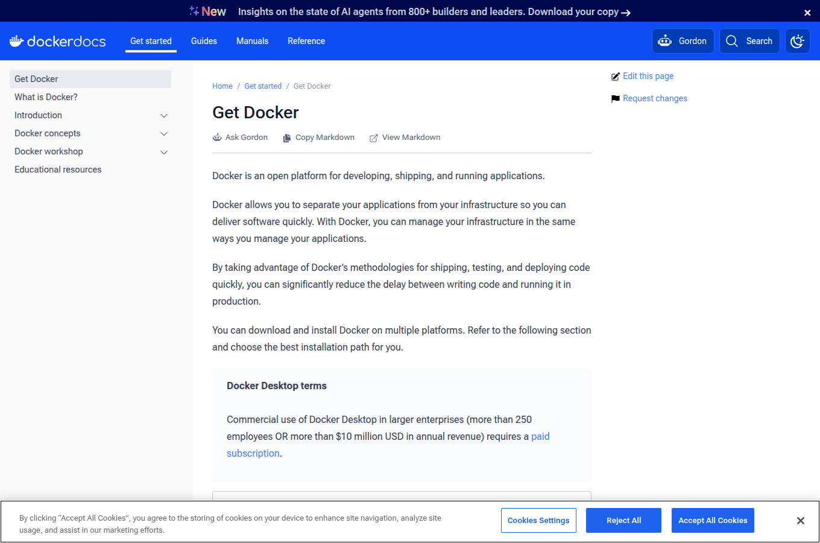This screenshot has width=820, height=543.
Task: Click the Copy Markdown document icon
Action: [x=287, y=138]
